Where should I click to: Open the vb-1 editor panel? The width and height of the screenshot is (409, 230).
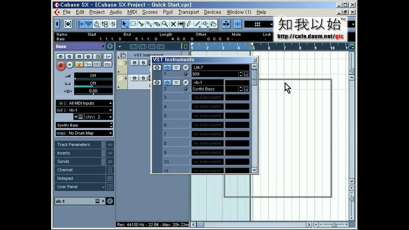186,83
